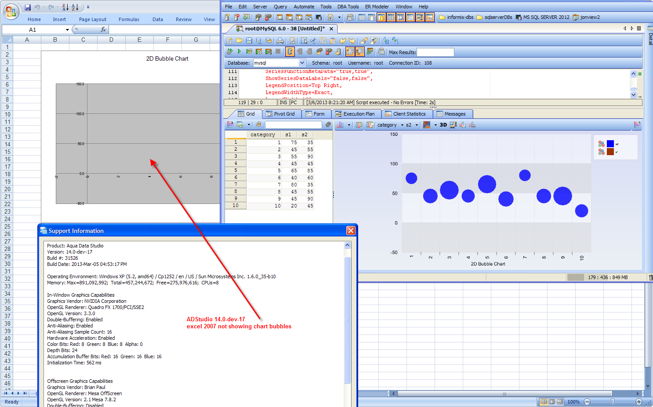This screenshot has width=653, height=407.
Task: Click the format brush icon
Action: 364,40
